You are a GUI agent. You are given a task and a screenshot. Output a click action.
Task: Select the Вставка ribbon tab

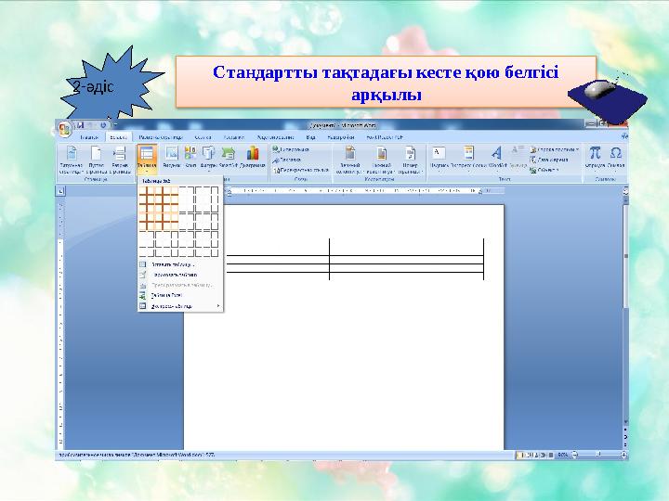point(118,137)
